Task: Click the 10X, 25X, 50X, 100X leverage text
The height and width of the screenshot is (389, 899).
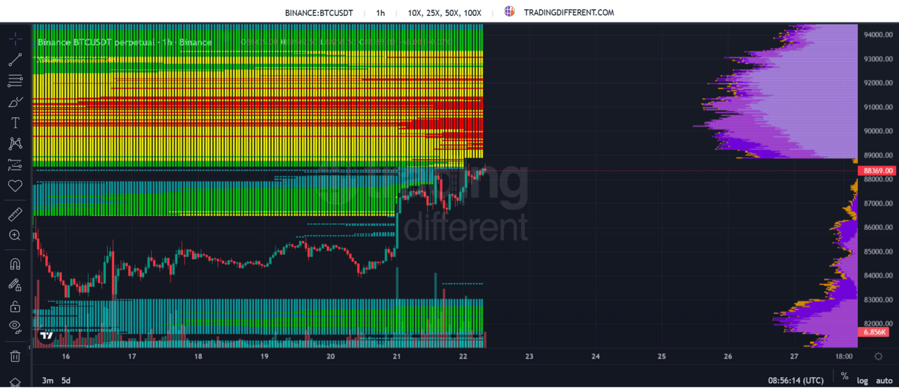Action: [x=445, y=13]
